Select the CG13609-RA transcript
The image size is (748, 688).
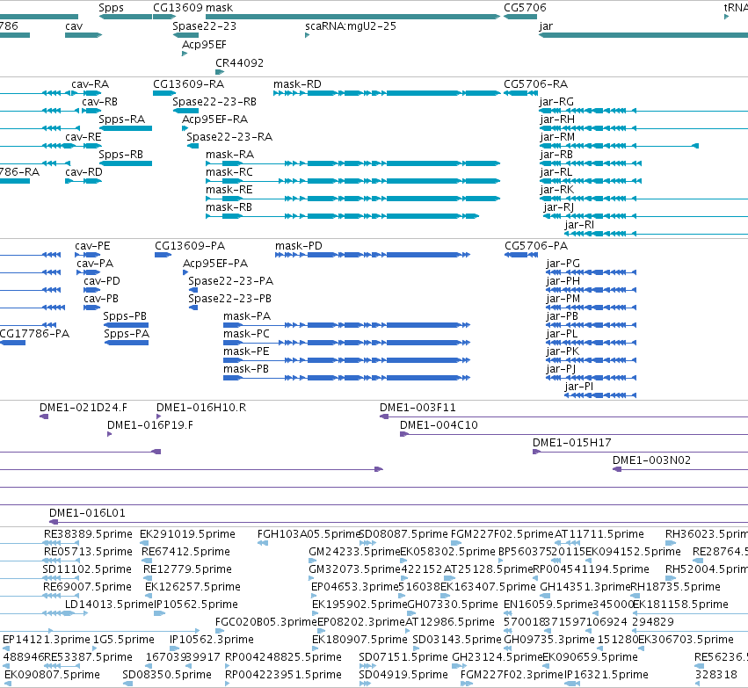pyautogui.click(x=164, y=93)
